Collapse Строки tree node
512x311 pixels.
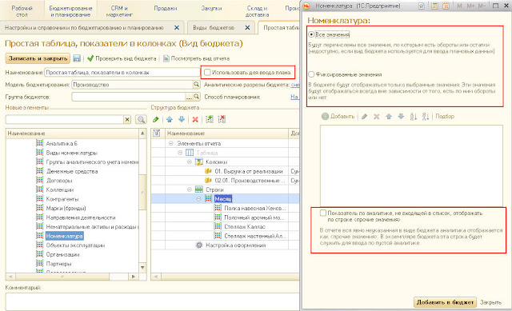[x=190, y=189]
